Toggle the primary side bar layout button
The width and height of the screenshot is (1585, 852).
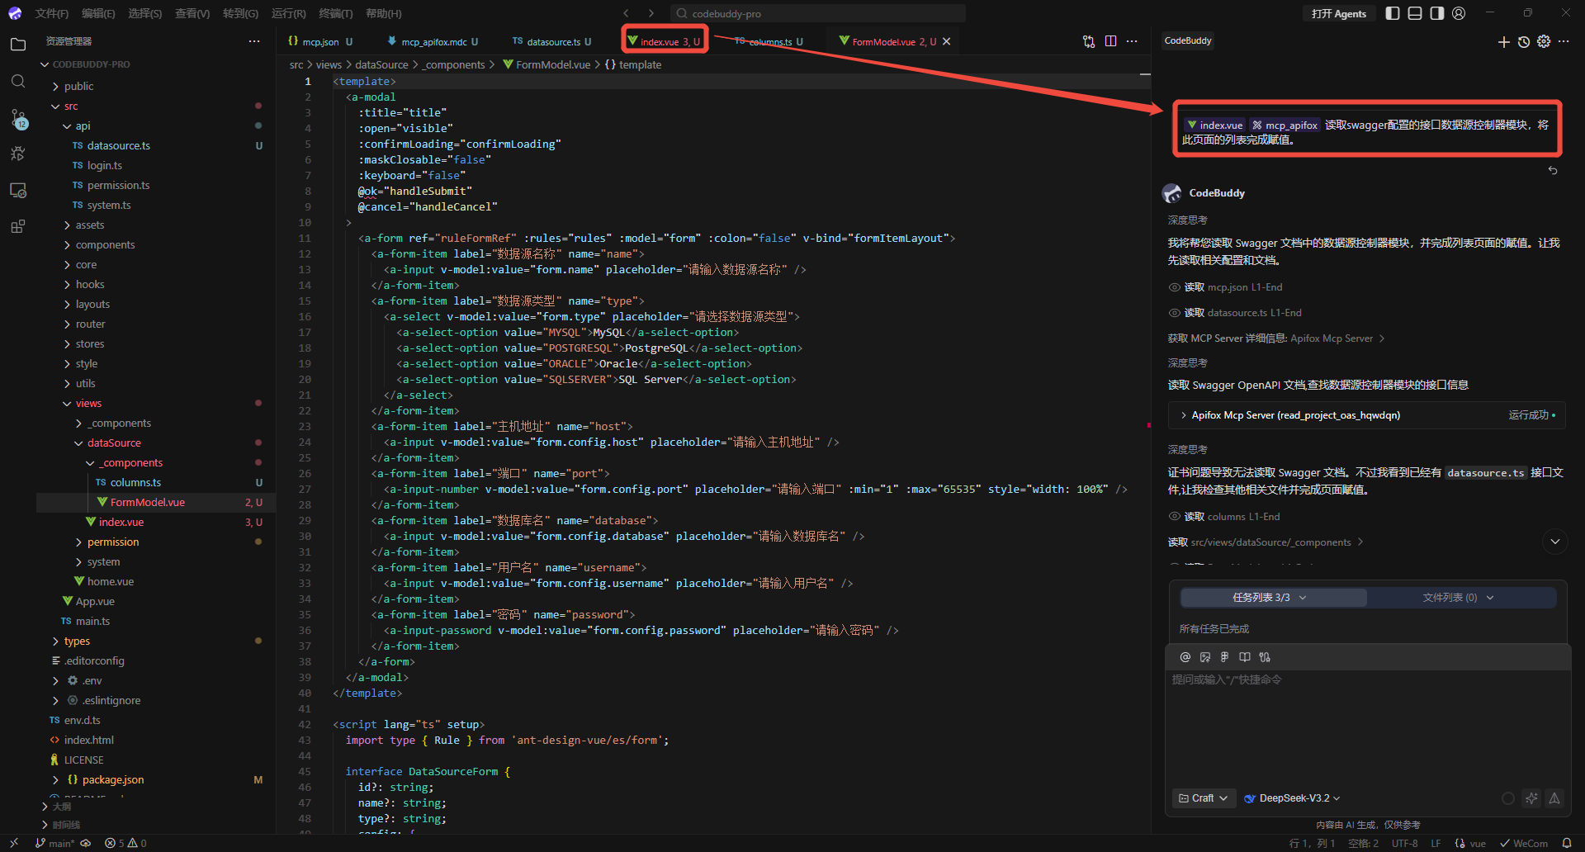(x=1393, y=13)
